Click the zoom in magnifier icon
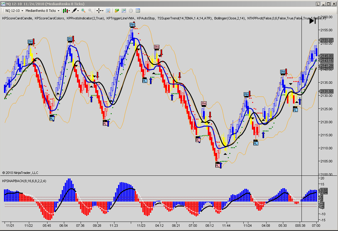Screen dimensions: 338x231 click(83, 11)
